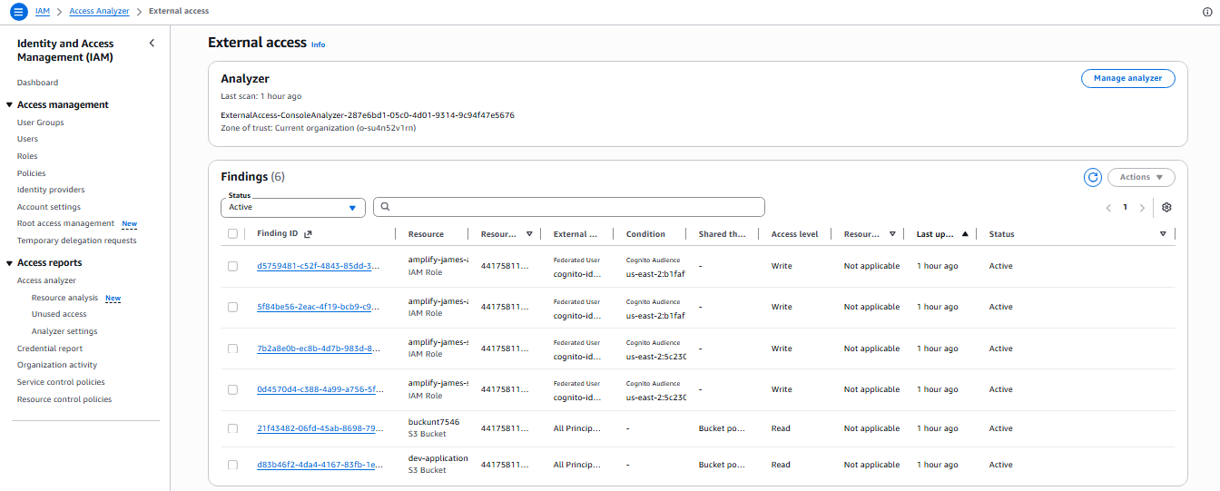Screen dimensions: 1220x491
Task: Click the buckunt7546 resource cell
Action: 434,422
